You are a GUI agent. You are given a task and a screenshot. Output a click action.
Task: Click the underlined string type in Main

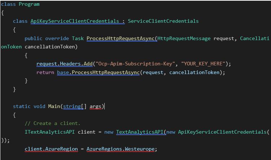[x=72, y=107]
